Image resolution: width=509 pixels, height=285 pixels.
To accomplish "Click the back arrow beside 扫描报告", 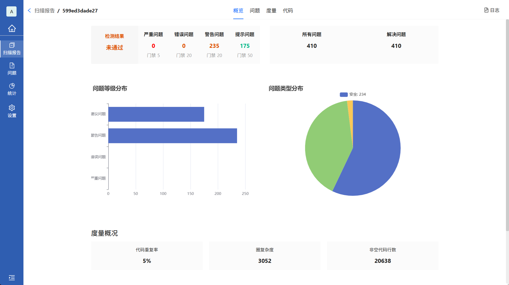I will pyautogui.click(x=29, y=10).
